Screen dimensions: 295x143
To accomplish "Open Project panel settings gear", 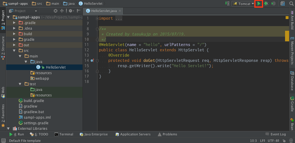I will pyautogui.click(x=71, y=11).
